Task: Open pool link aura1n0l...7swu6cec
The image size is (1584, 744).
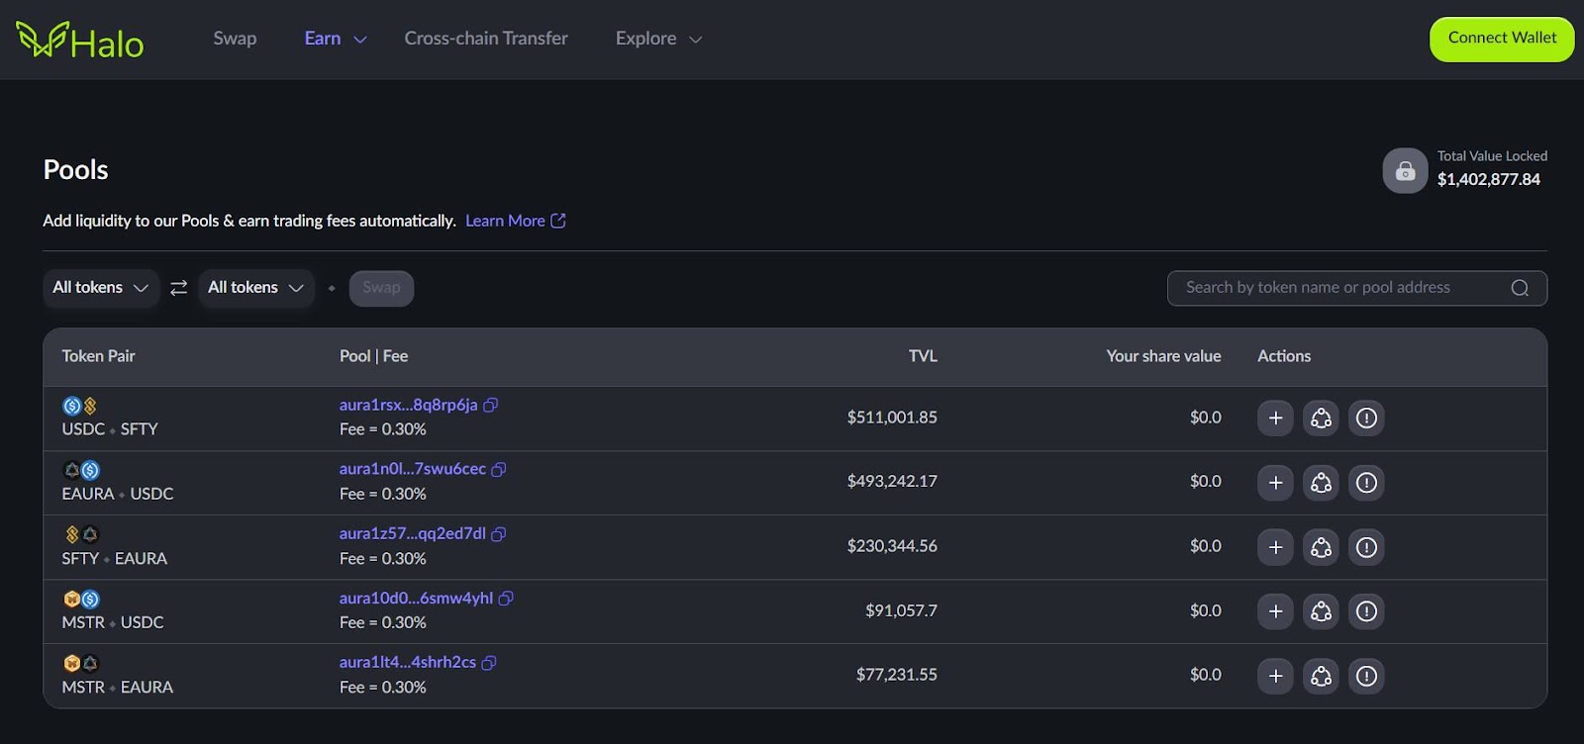Action: coord(413,469)
